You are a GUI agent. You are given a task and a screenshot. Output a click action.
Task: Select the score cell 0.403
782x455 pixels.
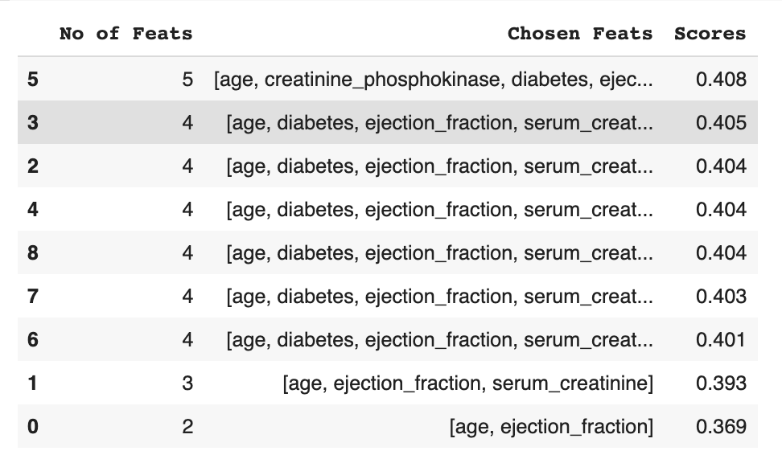click(721, 297)
